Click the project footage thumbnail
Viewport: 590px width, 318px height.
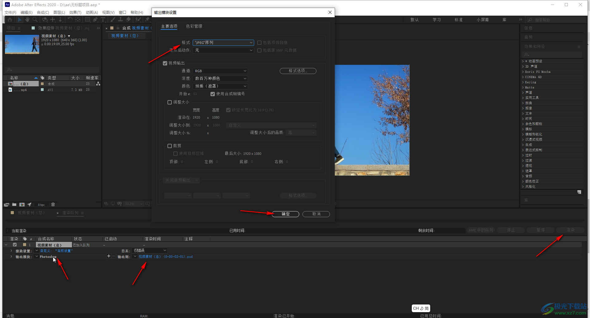click(x=22, y=44)
